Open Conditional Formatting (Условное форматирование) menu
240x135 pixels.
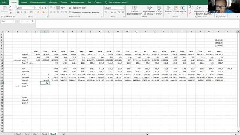point(134,10)
